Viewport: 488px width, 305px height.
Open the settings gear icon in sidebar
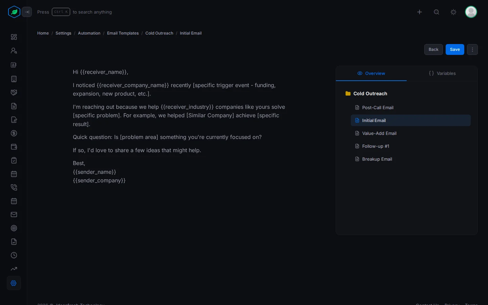point(14,283)
